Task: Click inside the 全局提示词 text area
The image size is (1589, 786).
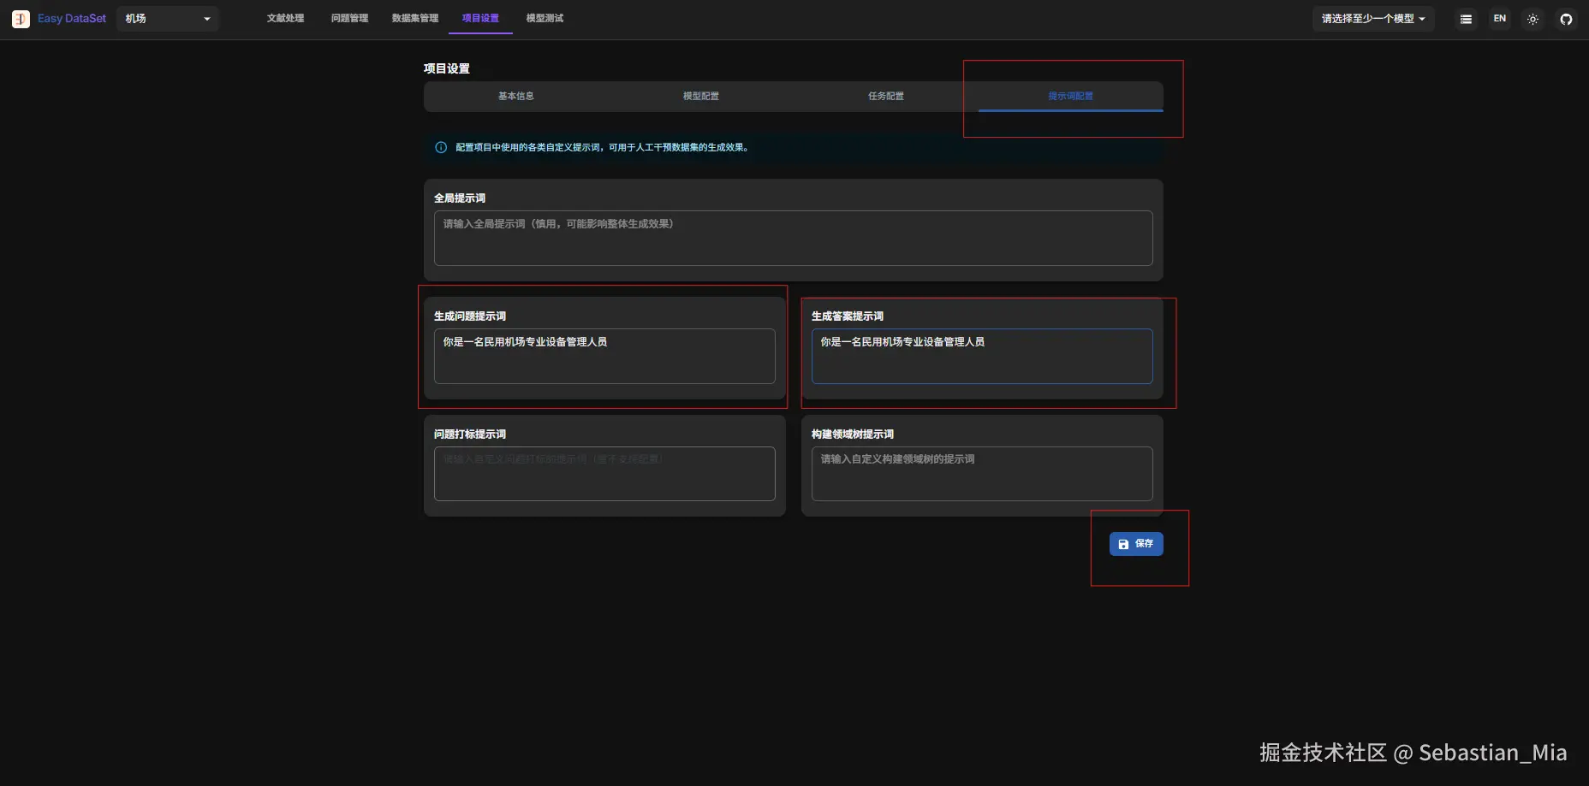Action: tap(792, 239)
